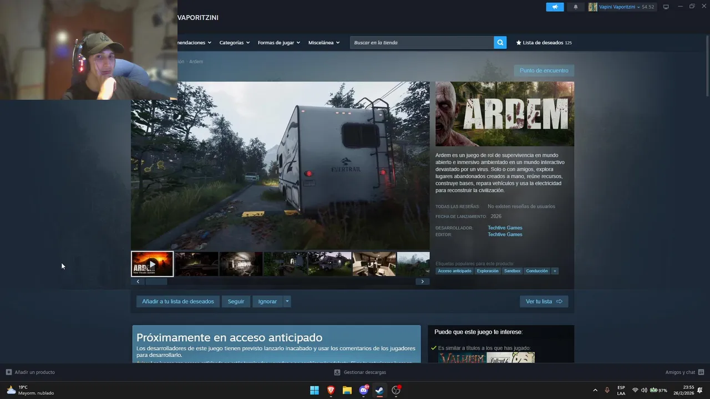
Task: Click the Sandbox tag
Action: (512, 271)
